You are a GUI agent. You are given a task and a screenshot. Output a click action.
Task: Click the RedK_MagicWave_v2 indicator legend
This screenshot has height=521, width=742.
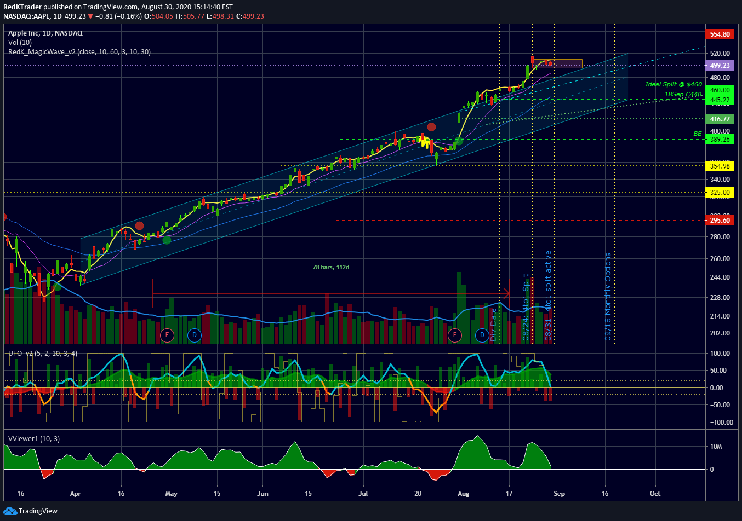tap(79, 52)
